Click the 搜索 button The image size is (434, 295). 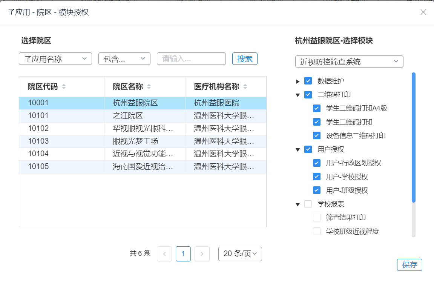point(245,59)
